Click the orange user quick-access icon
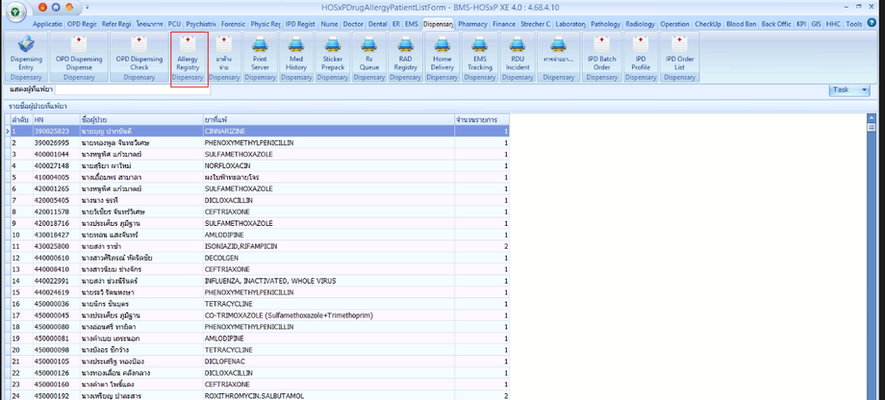Screen dimensions: 885x400 click(69, 7)
